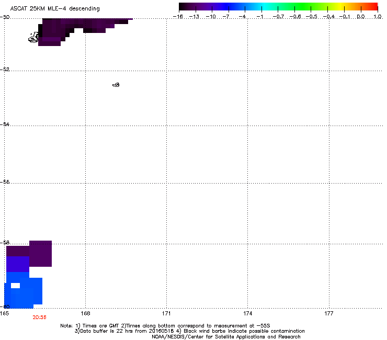387x340 pixels.
Task: Click colorbar tick label -7
Action: tap(226, 17)
